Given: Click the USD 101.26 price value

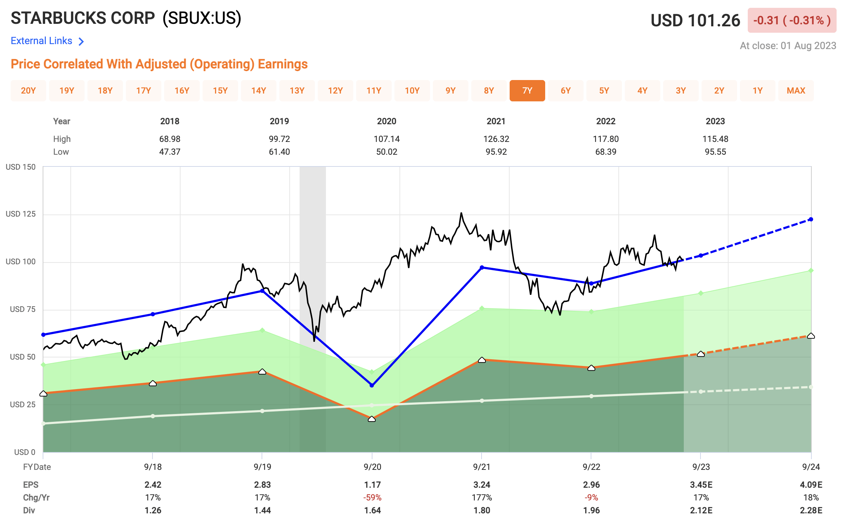Looking at the screenshot, I should click(x=695, y=20).
